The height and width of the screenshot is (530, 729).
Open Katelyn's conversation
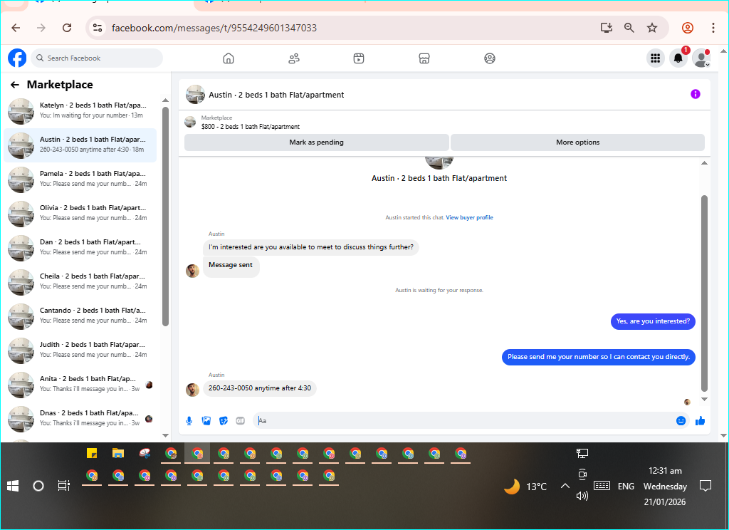pos(80,110)
